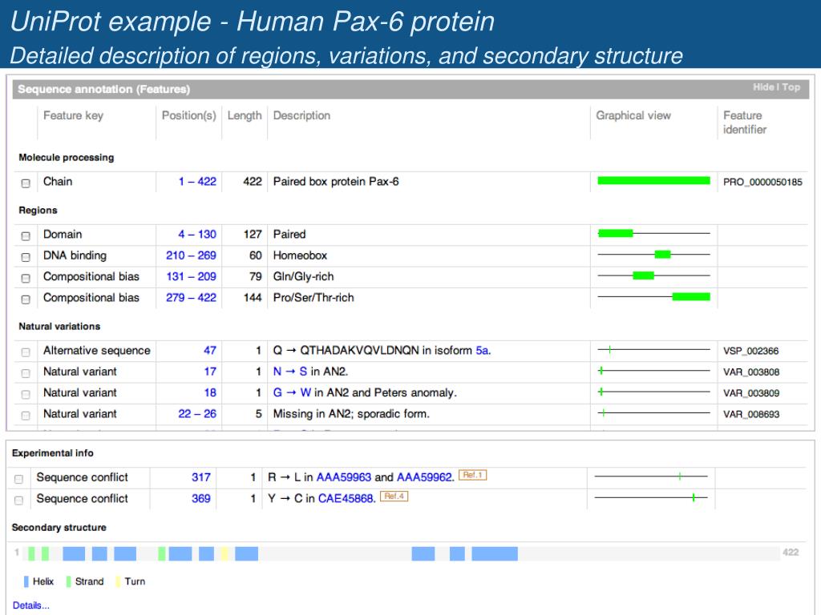Follow the Homeobox position 210 – 269 link
The height and width of the screenshot is (615, 821).
tap(191, 255)
